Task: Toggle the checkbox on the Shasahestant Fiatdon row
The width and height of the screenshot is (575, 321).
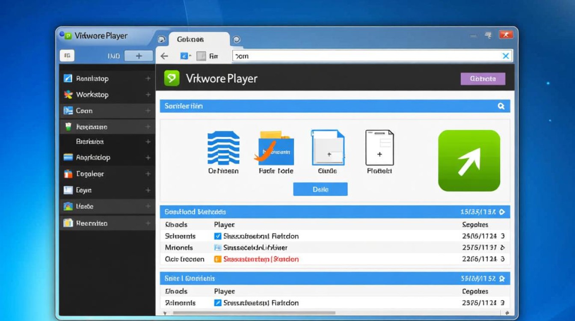Action: point(219,236)
